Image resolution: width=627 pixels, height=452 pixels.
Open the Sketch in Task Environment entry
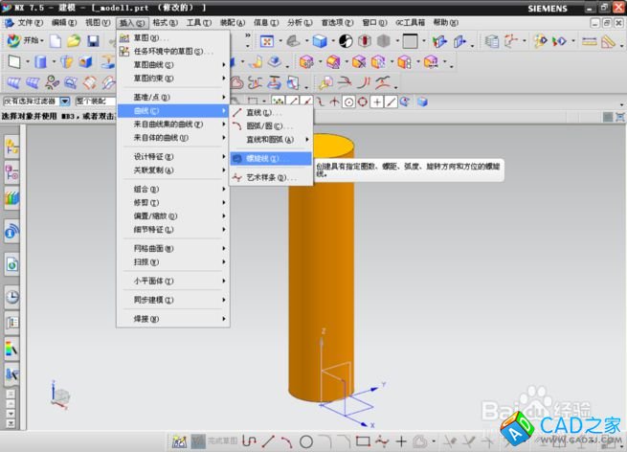click(168, 52)
